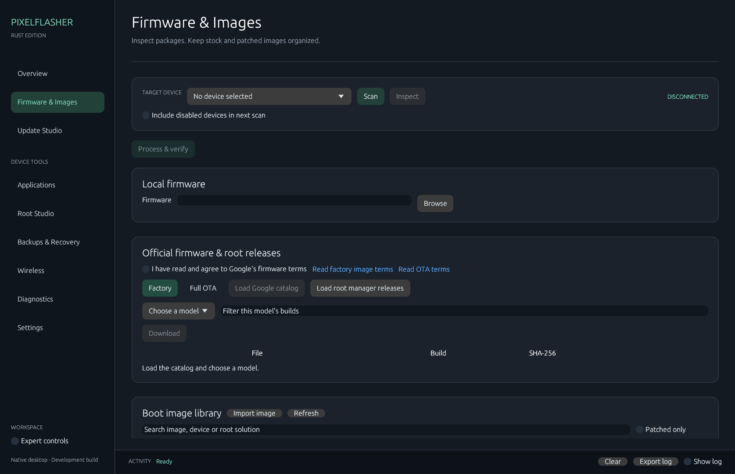The height and width of the screenshot is (474, 735).
Task: Focus the Filter this model's builds field
Action: point(464,311)
